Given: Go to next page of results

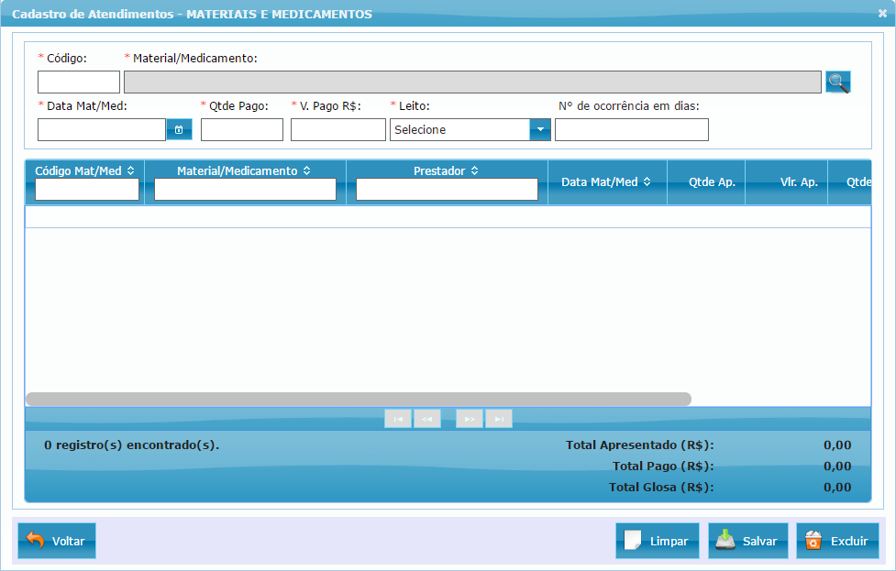Looking at the screenshot, I should 470,419.
